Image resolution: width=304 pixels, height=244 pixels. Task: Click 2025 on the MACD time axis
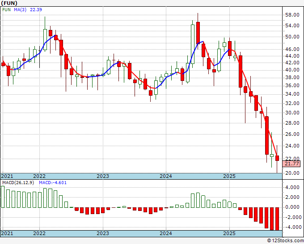click(229, 233)
